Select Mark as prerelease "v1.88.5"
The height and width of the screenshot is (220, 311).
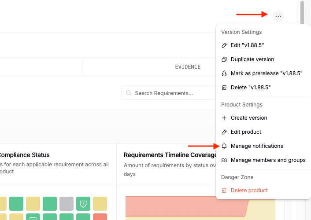click(263, 73)
